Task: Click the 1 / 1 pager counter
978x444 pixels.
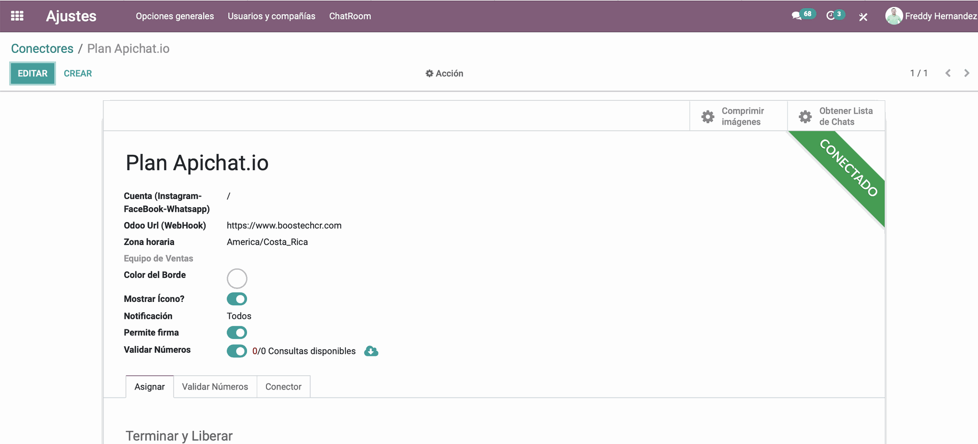Action: [x=918, y=73]
